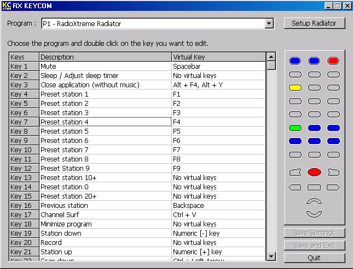Click the 'Numeric [+] key' cell
Screen dimensions: 353x269
click(x=218, y=252)
